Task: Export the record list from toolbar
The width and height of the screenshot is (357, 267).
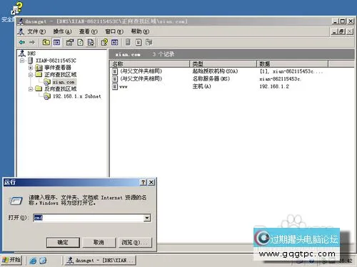Action: coord(91,43)
